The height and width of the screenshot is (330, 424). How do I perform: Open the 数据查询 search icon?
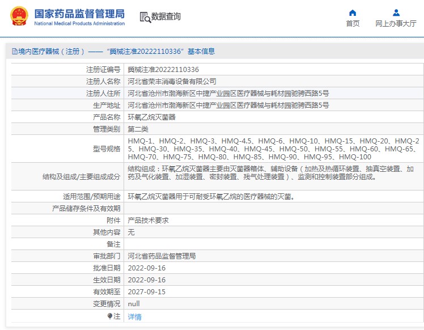tap(145, 18)
